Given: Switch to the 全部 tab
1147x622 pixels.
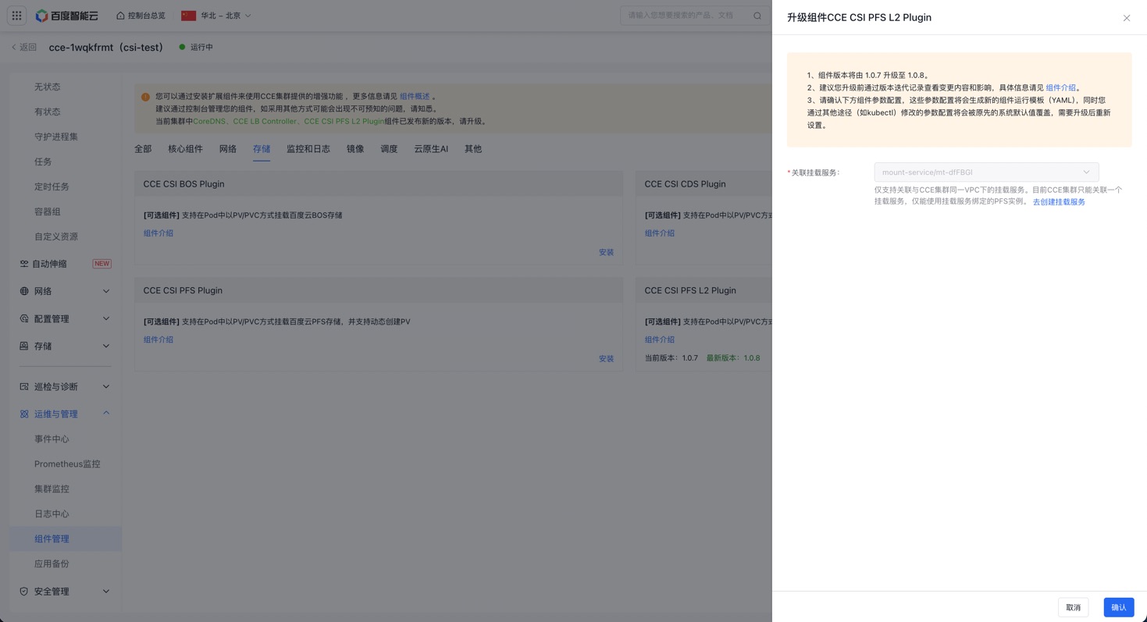Looking at the screenshot, I should [143, 149].
